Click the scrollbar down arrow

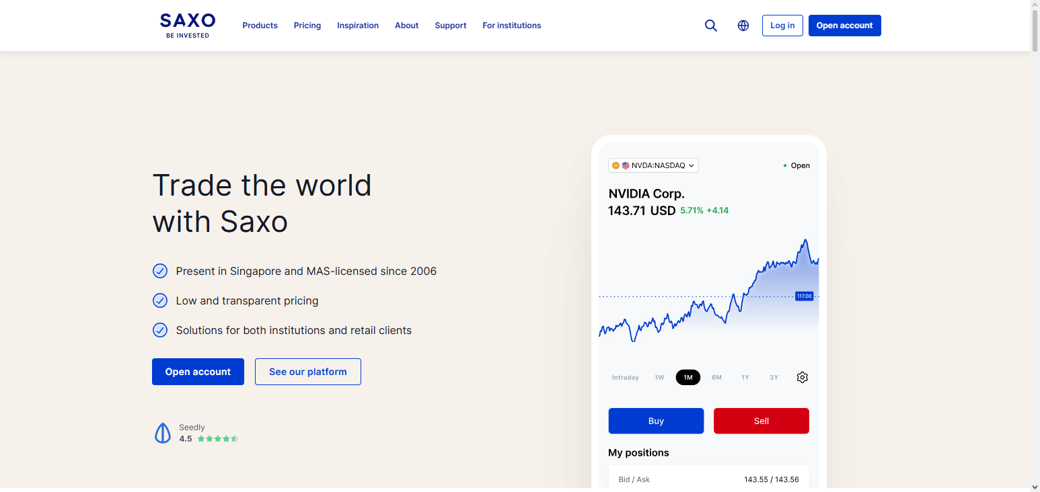point(1035,487)
